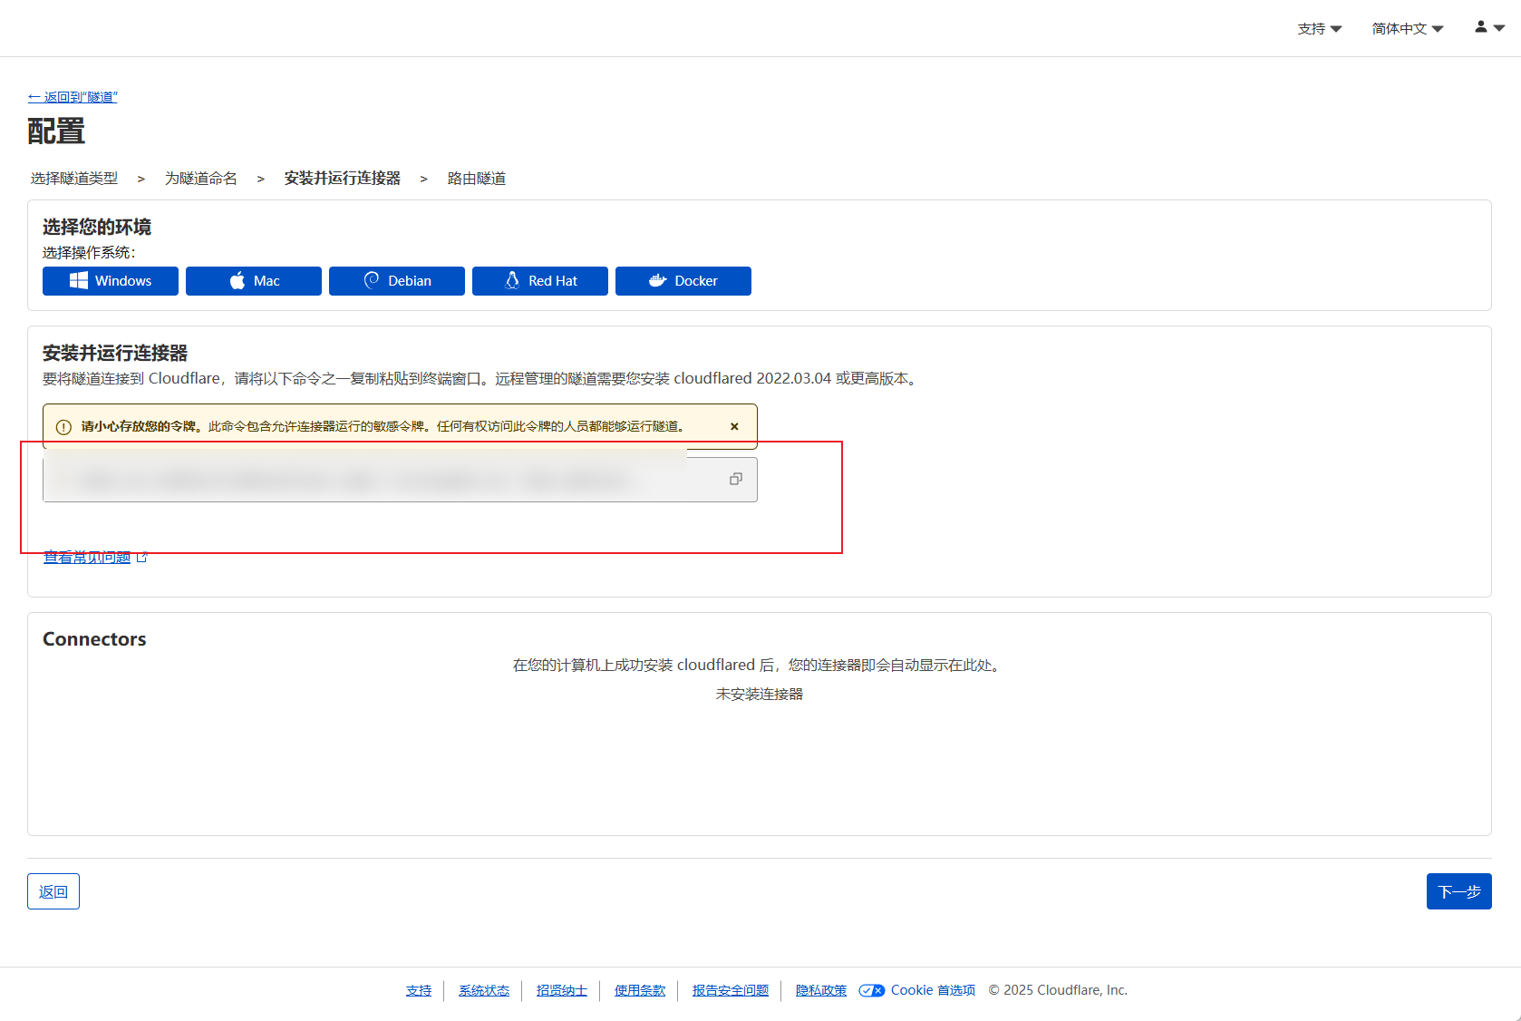Follow the 返回到"隧道" link
1521x1021 pixels.
[73, 97]
